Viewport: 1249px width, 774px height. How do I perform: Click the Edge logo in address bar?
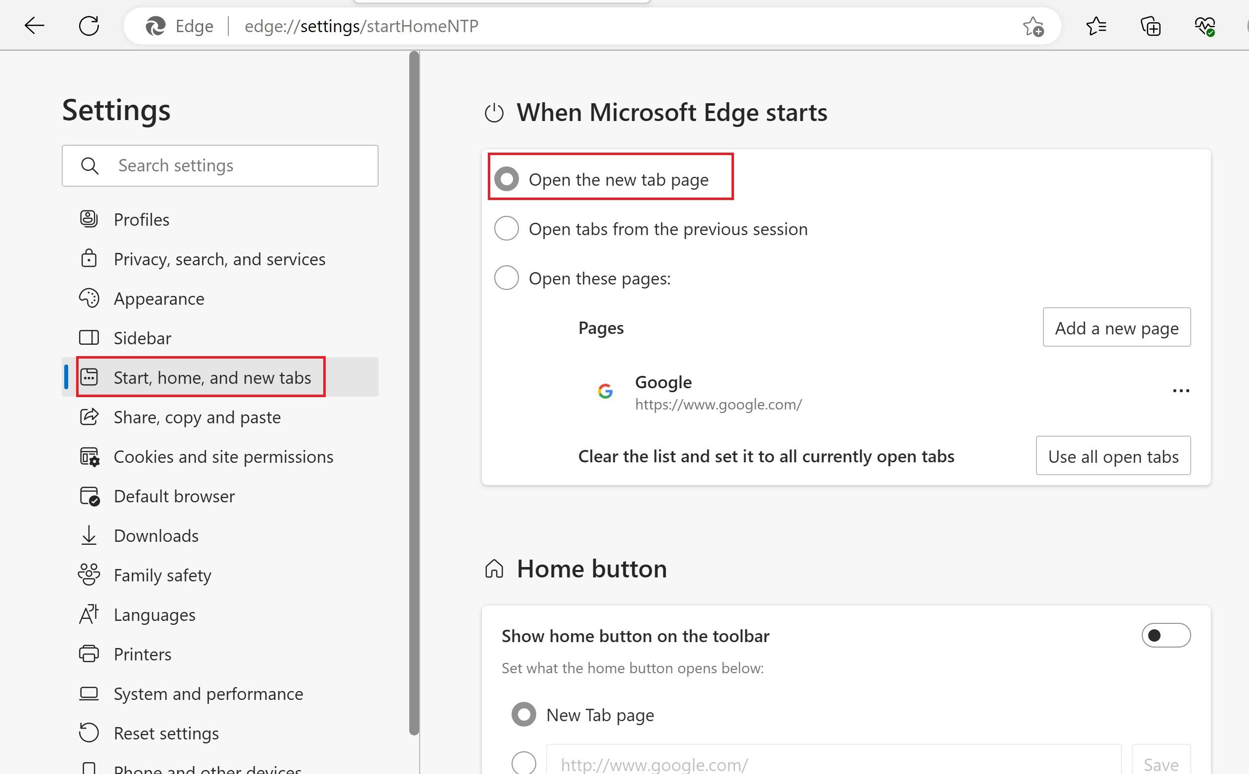pyautogui.click(x=155, y=26)
